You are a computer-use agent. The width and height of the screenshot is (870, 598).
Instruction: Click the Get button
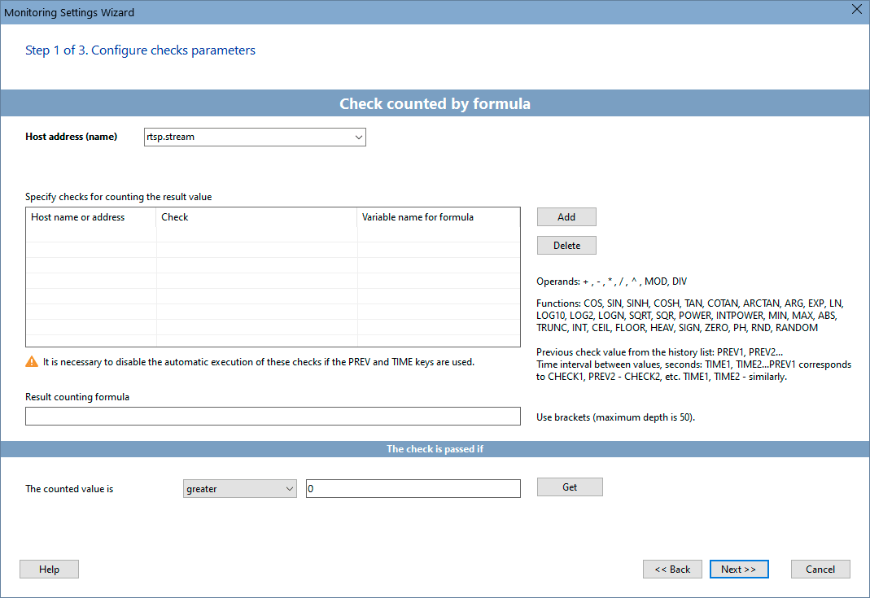570,487
